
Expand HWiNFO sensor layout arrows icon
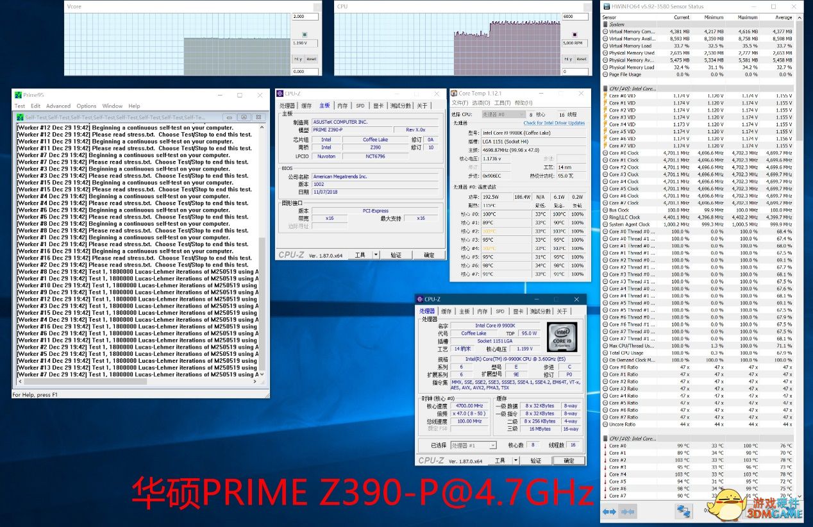tap(609, 511)
